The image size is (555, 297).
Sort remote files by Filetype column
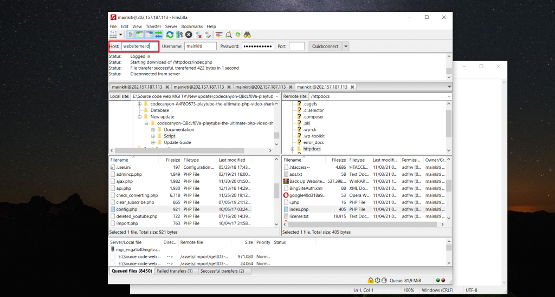(x=357, y=160)
